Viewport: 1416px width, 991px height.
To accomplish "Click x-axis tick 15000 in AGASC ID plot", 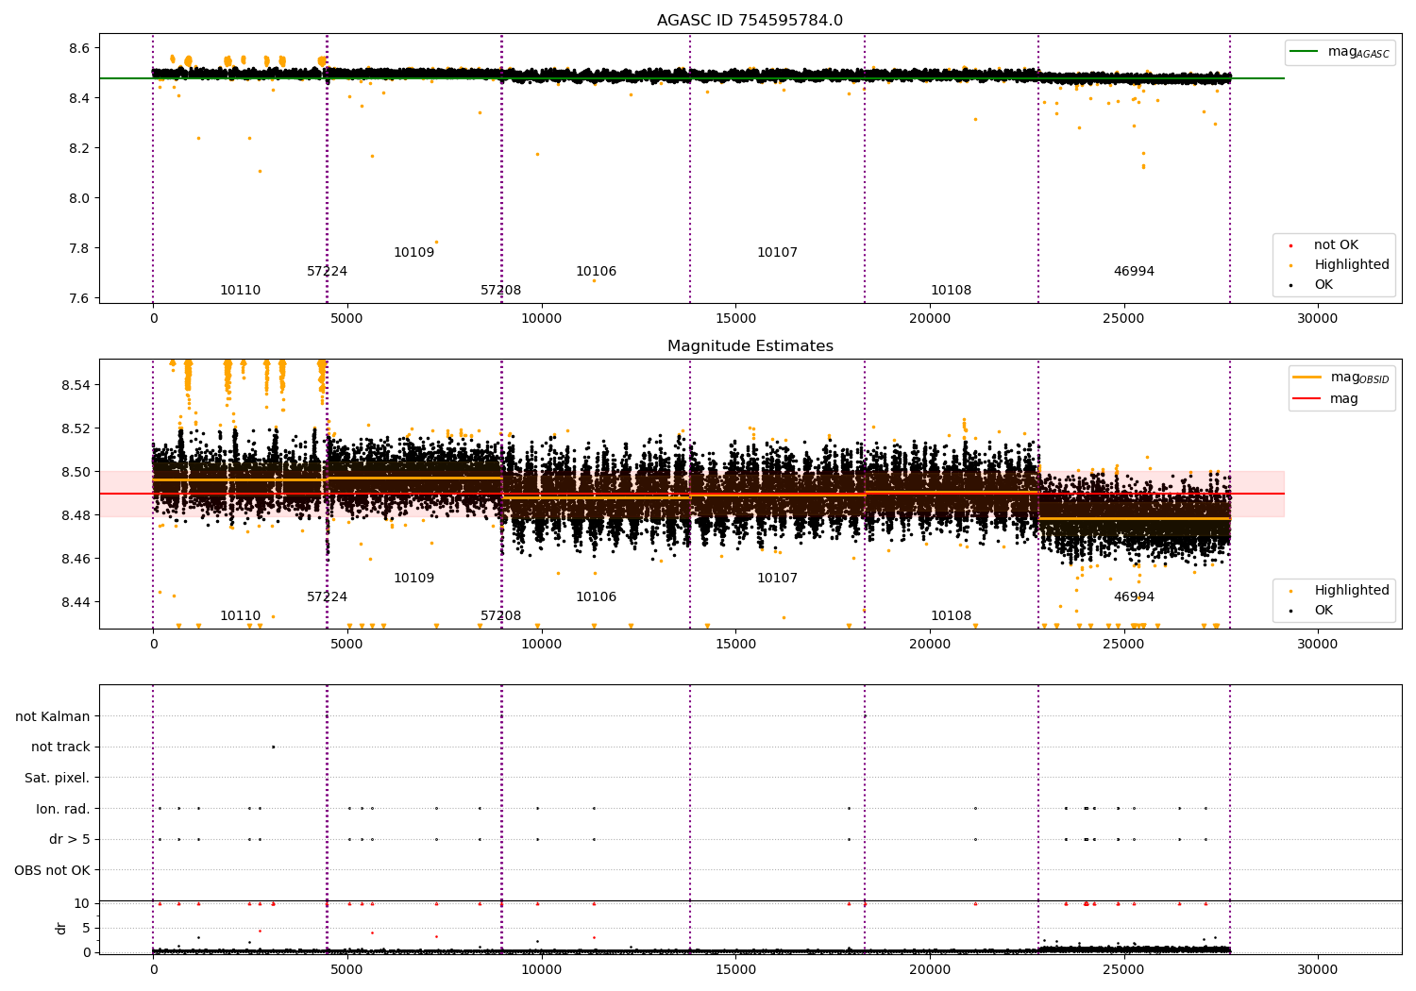I will pos(735,318).
